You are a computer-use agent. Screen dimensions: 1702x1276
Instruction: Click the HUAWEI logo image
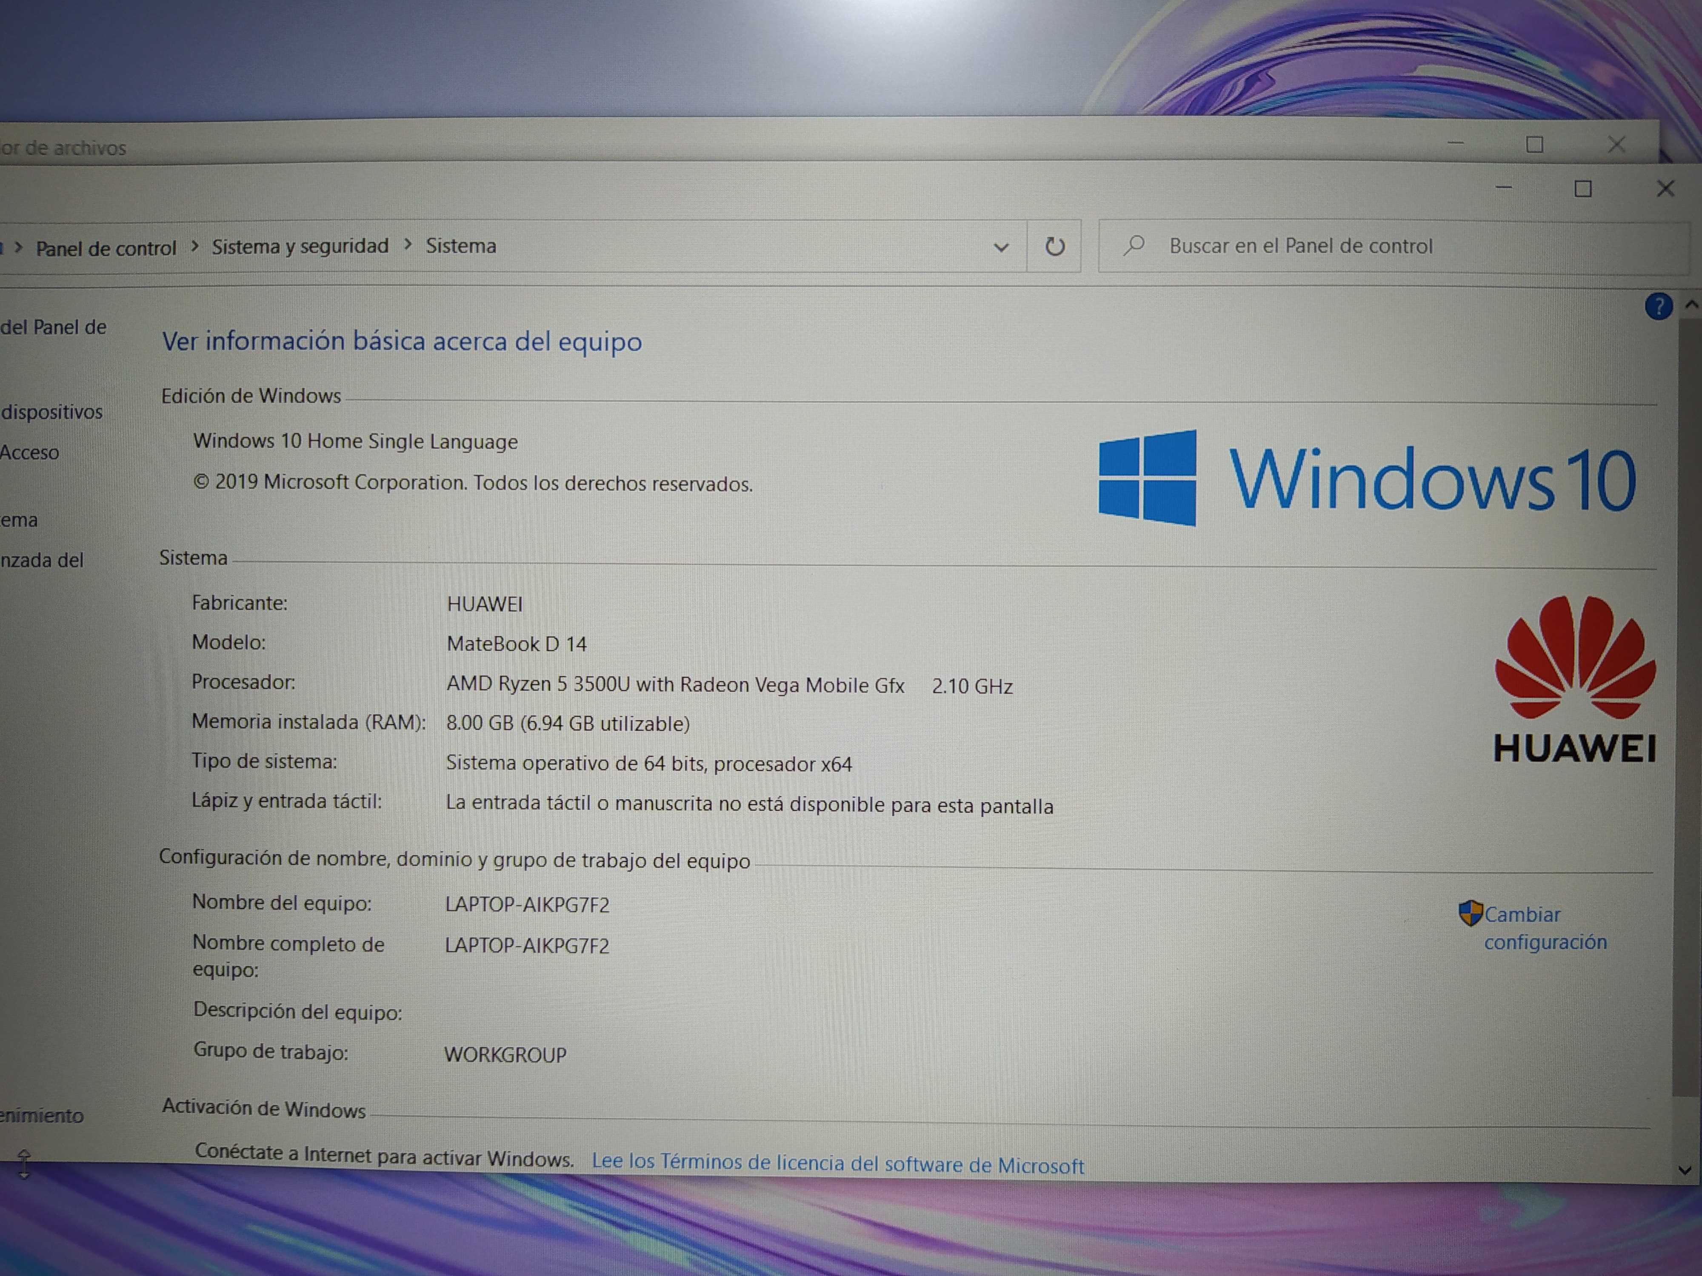click(1574, 680)
